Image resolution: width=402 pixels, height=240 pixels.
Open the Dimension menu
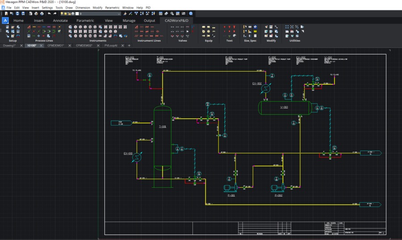pos(82,8)
